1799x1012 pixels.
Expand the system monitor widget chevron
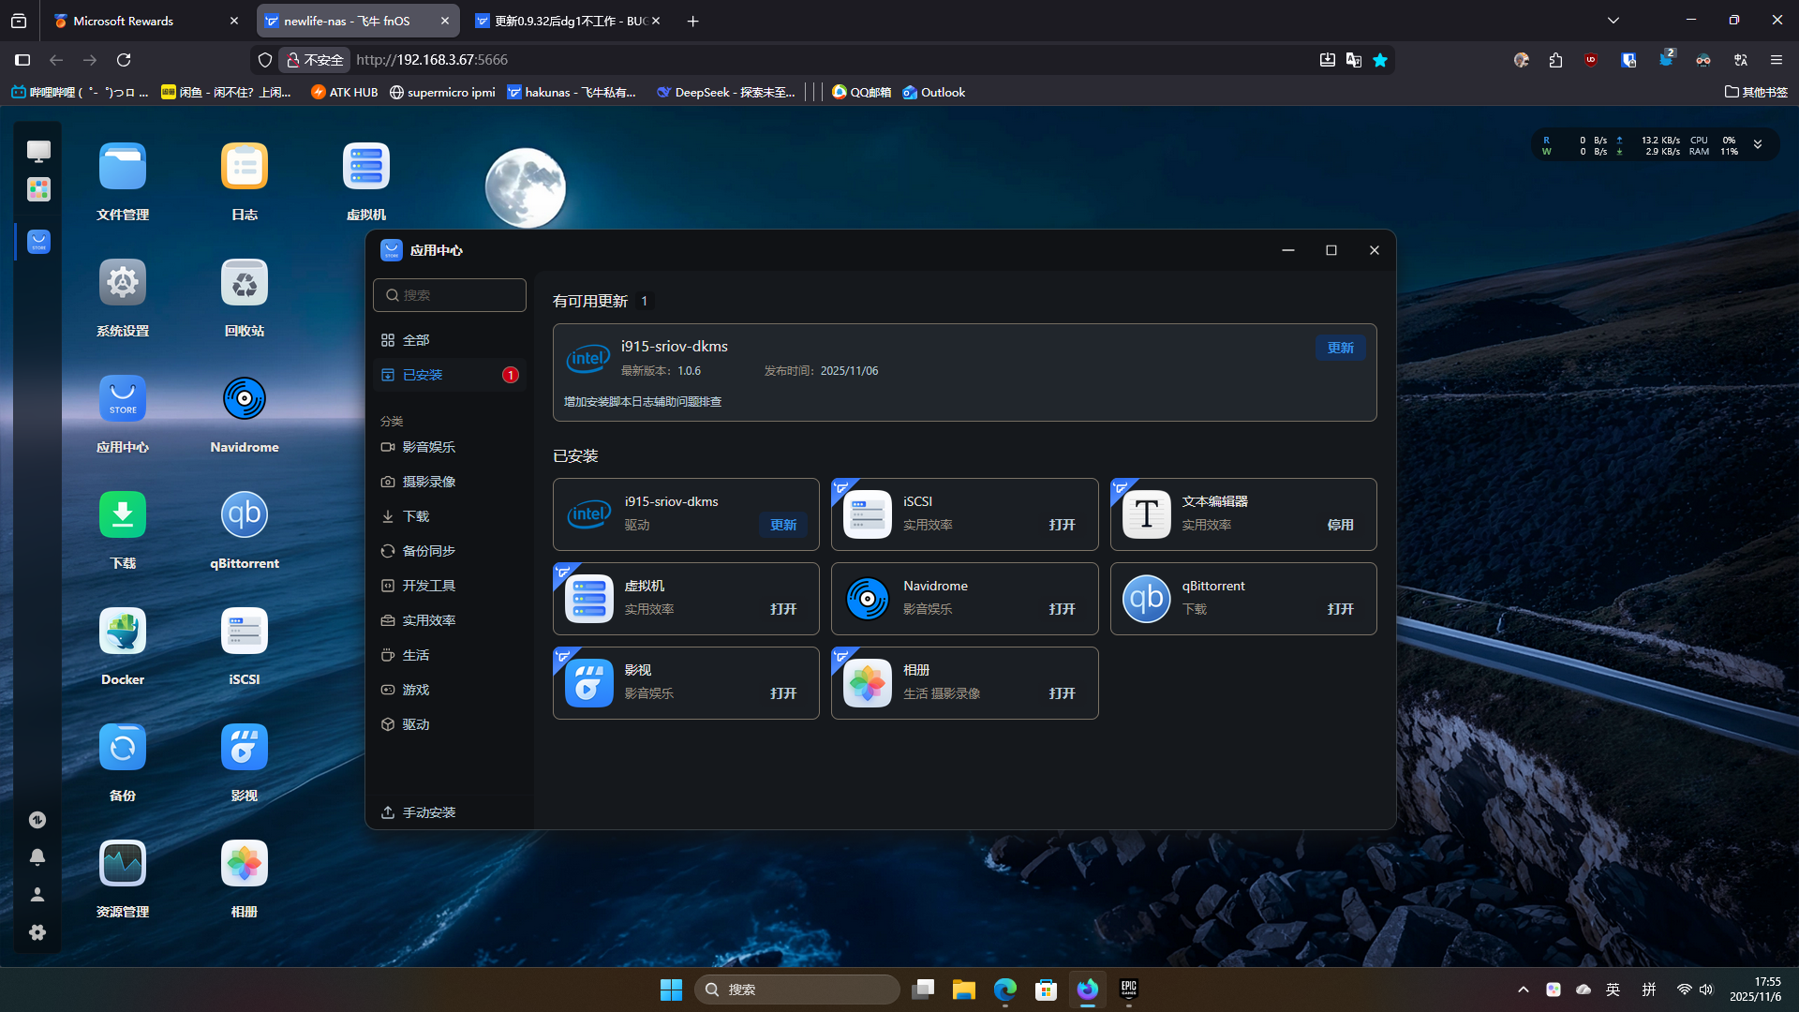tap(1758, 145)
